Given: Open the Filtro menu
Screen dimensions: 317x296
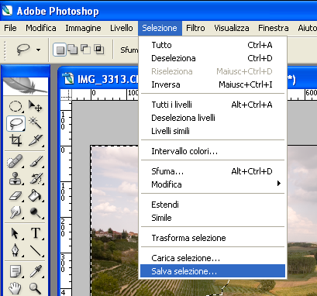Looking at the screenshot, I should [x=195, y=28].
